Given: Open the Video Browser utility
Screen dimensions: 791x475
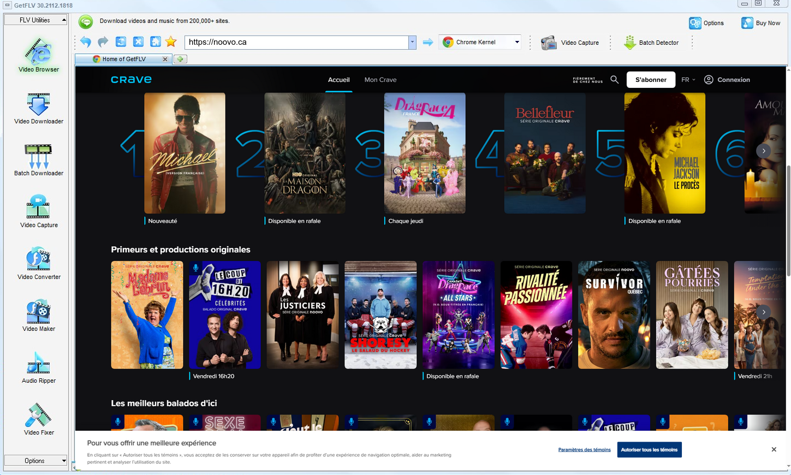Looking at the screenshot, I should pyautogui.click(x=39, y=55).
